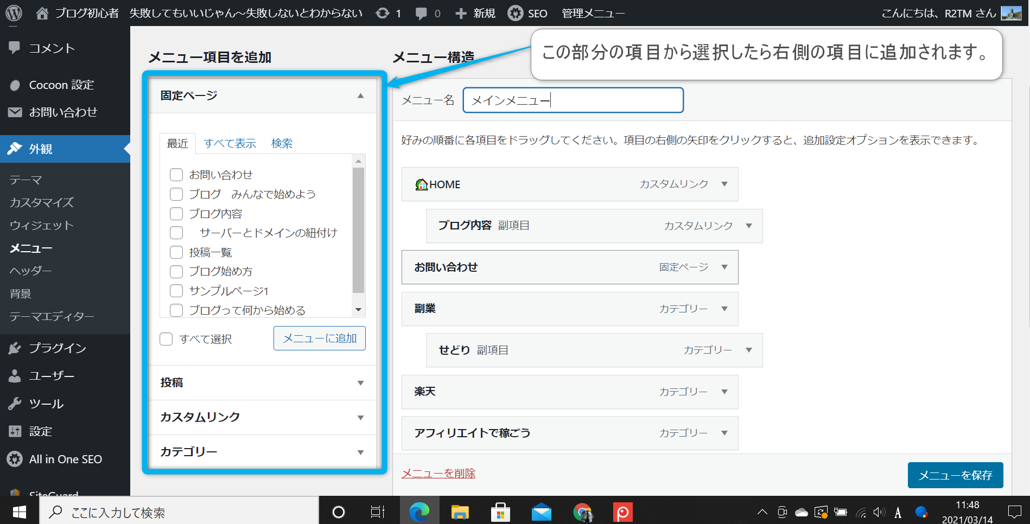Open the プラグイン plugin menu icon

point(15,348)
